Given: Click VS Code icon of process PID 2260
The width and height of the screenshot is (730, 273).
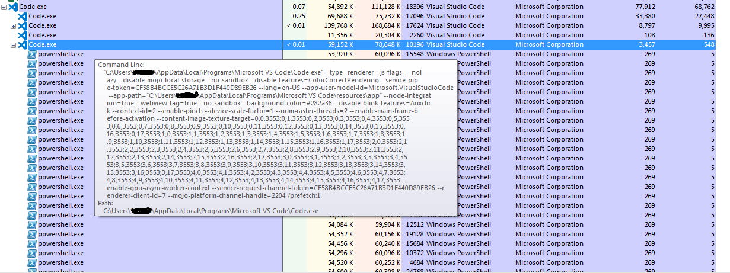Looking at the screenshot, I should pyautogui.click(x=22, y=35).
